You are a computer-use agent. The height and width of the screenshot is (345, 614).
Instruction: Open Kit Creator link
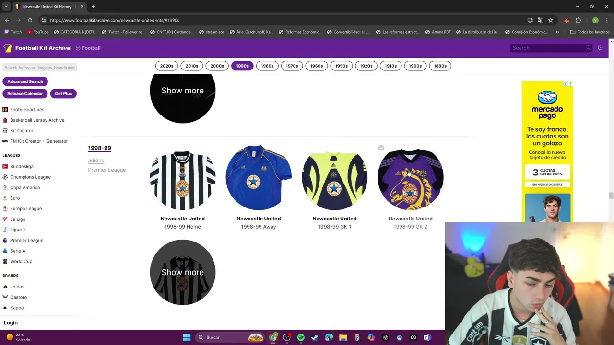pyautogui.click(x=22, y=131)
